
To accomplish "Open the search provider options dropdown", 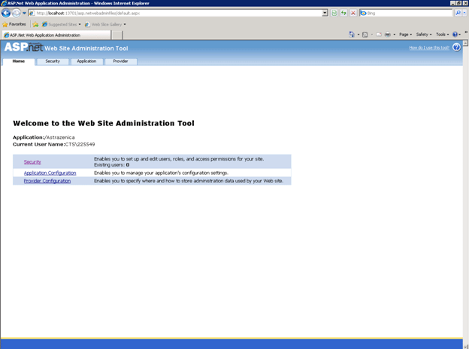I will tap(464, 13).
